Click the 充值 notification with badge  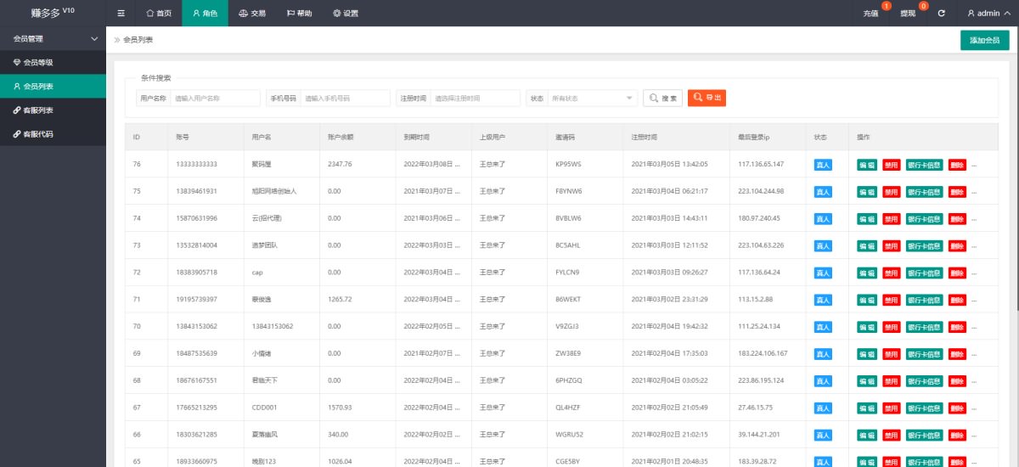coord(870,14)
